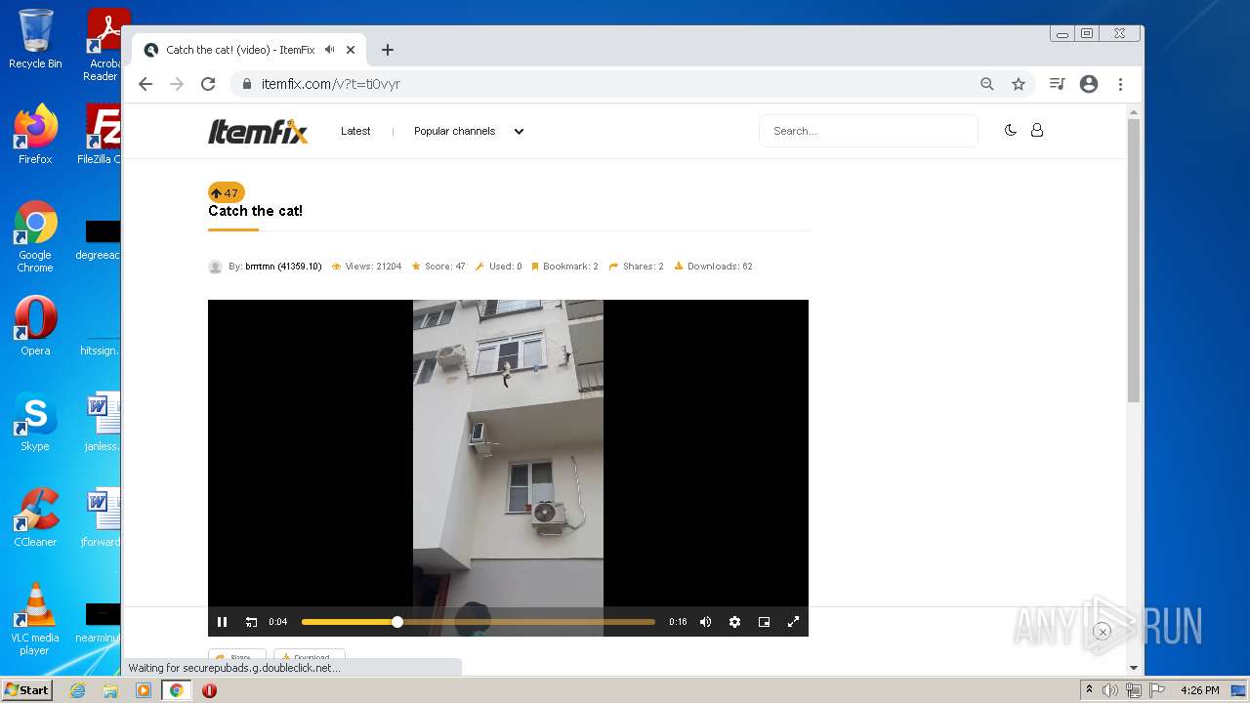Select Opera desktop shortcut
This screenshot has height=703, width=1250.
tap(35, 326)
